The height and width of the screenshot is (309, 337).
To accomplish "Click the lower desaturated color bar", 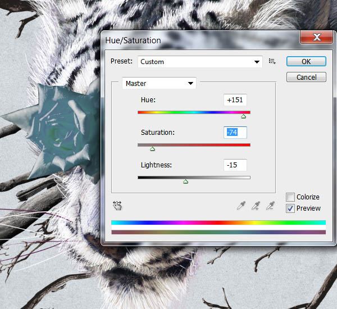I will point(218,232).
